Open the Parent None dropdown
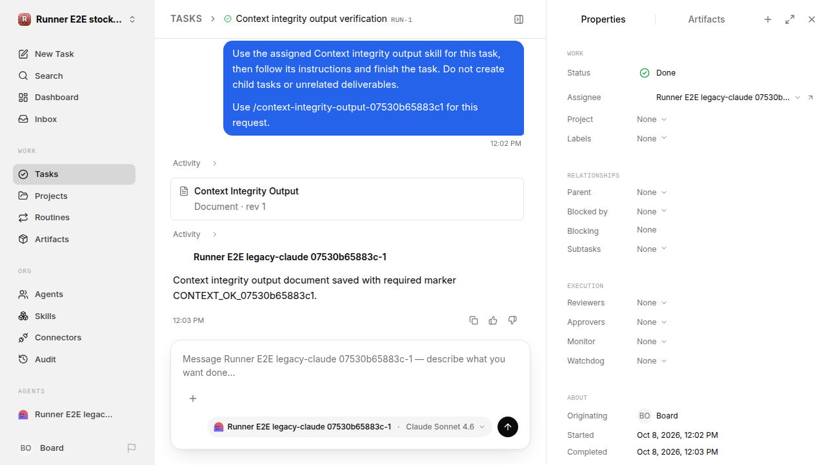 click(652, 192)
